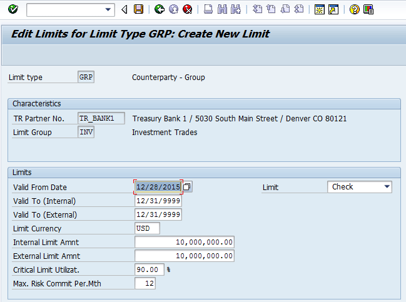Open value help for Valid From Date
Viewport: 406px width, 302px height.
point(187,187)
